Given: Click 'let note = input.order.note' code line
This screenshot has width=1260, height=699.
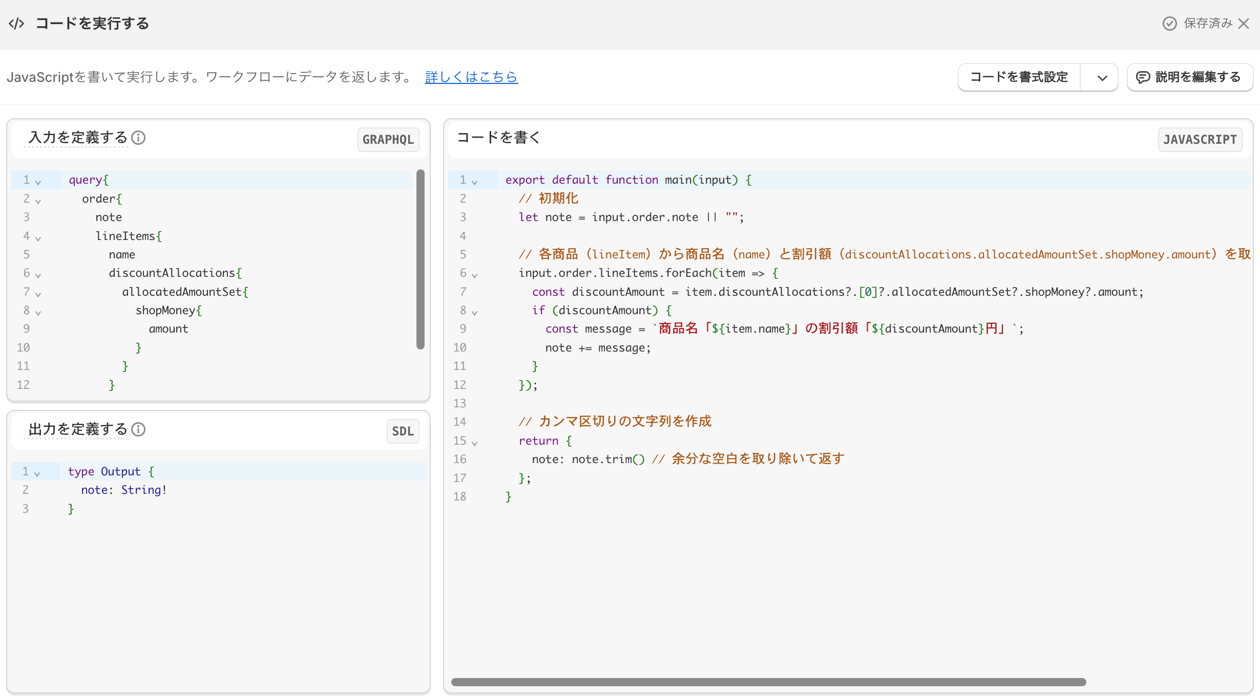Looking at the screenshot, I should pos(631,217).
